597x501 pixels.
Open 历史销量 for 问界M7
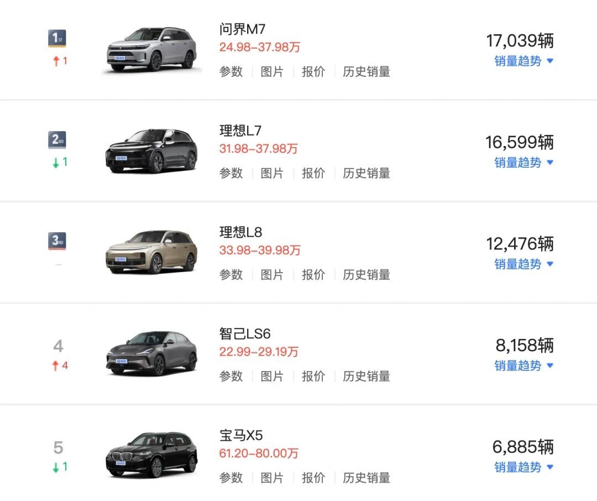tap(366, 72)
